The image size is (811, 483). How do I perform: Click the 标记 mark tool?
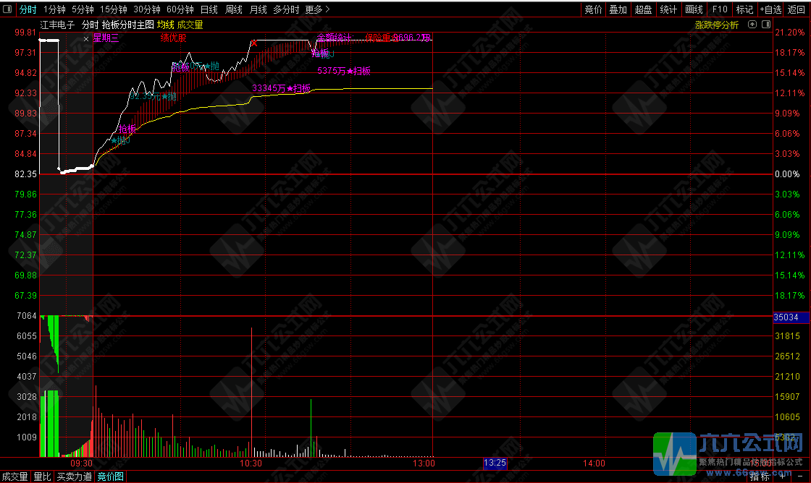click(744, 9)
